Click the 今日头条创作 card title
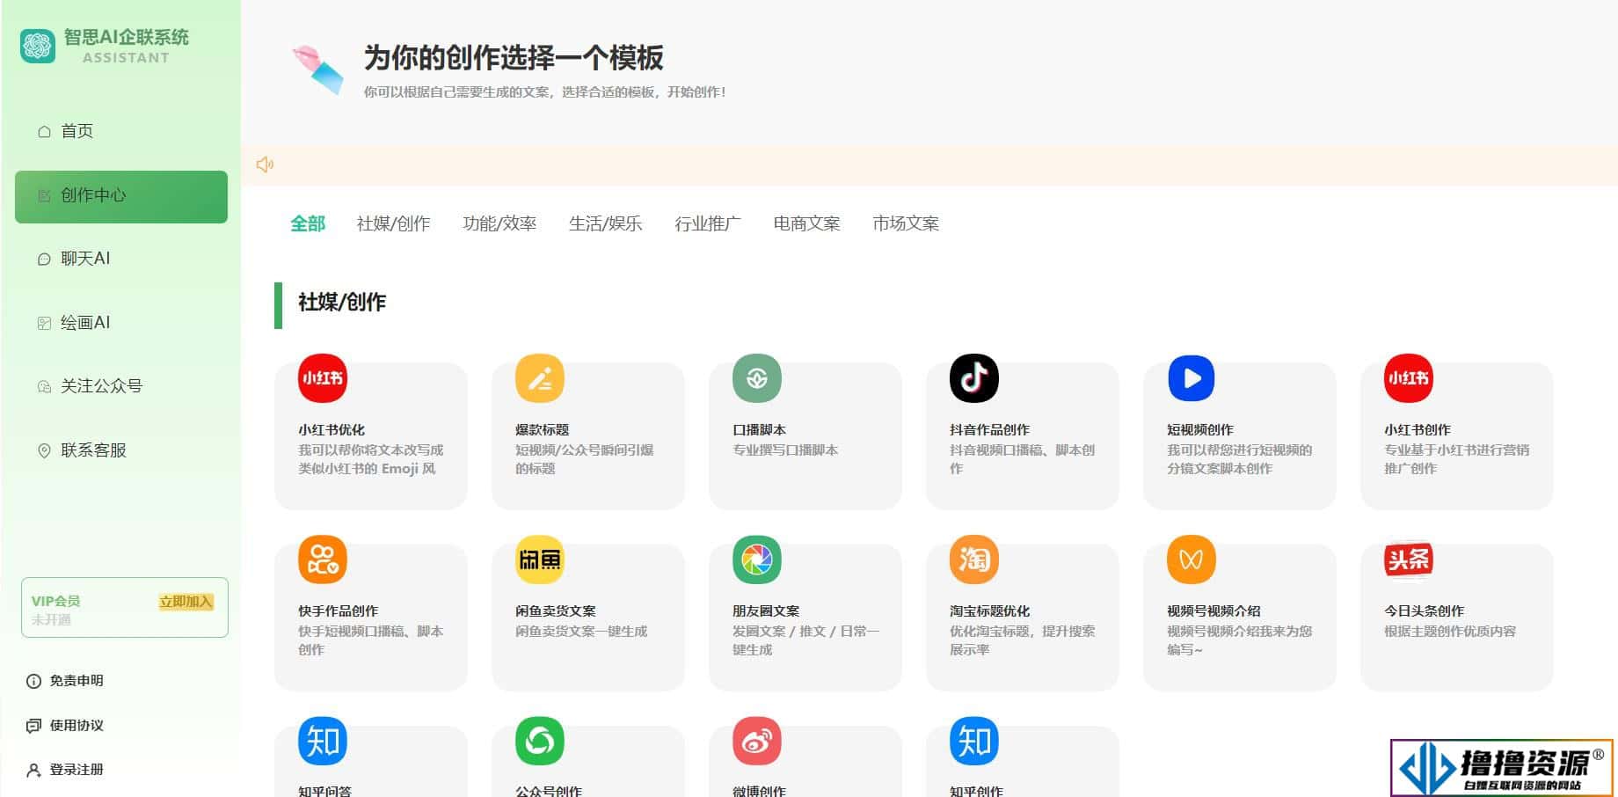The image size is (1618, 797). point(1424,611)
